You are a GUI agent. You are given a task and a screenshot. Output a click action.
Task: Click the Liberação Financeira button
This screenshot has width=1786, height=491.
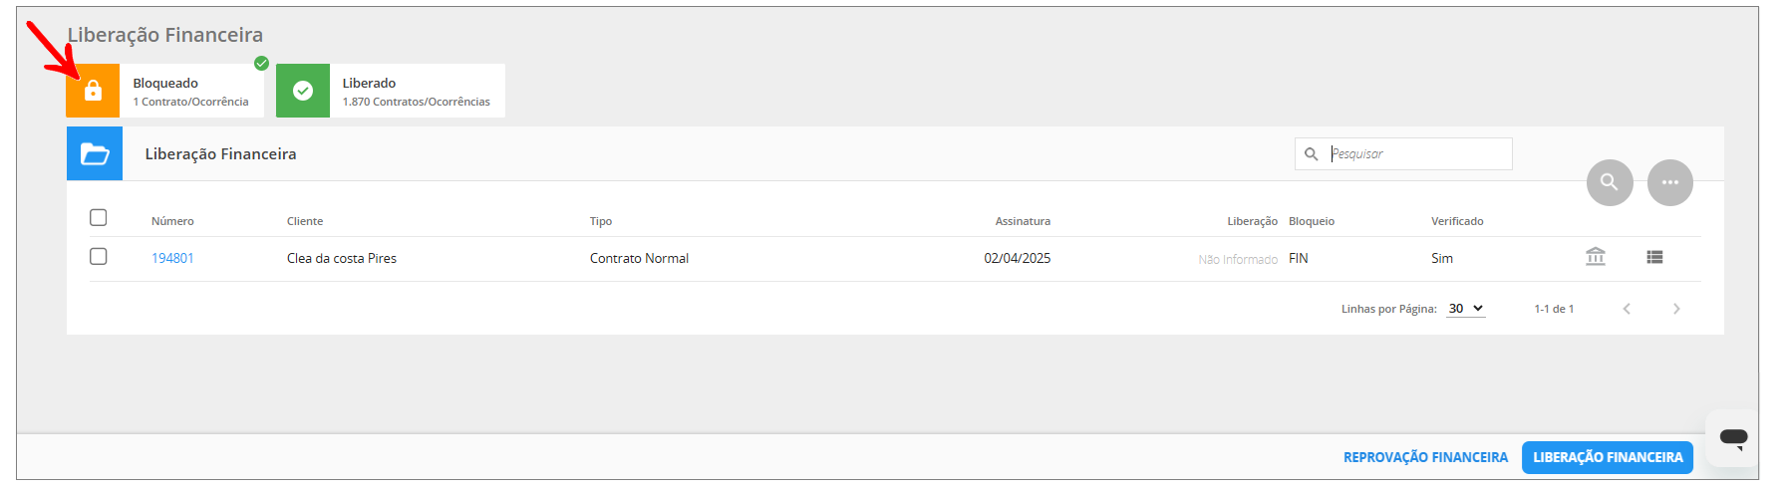pyautogui.click(x=1607, y=457)
